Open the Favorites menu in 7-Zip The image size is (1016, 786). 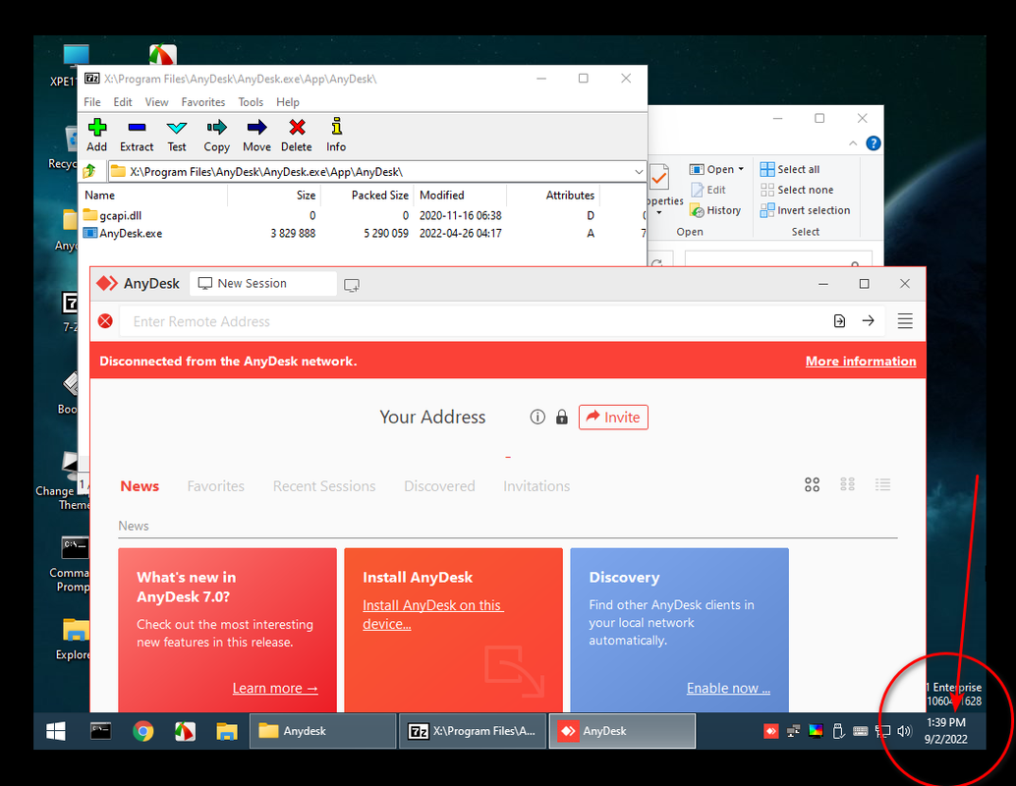(x=202, y=102)
